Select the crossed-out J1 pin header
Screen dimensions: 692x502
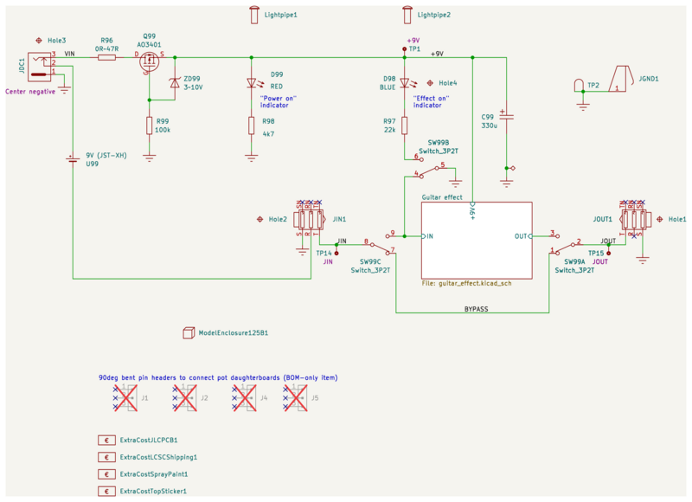125,398
